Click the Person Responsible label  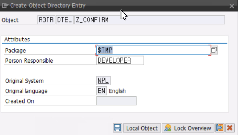29,61
